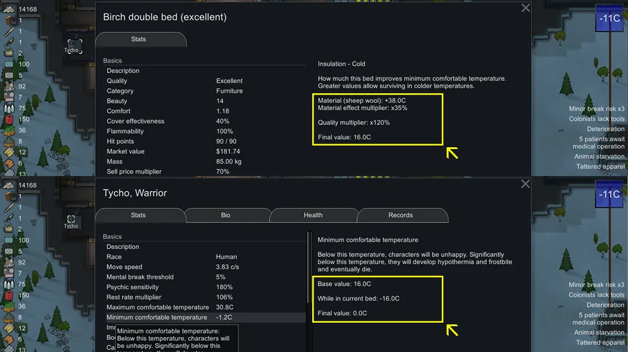This screenshot has width=628, height=352.
Task: Open Tycho's Health tab
Action: (x=313, y=215)
